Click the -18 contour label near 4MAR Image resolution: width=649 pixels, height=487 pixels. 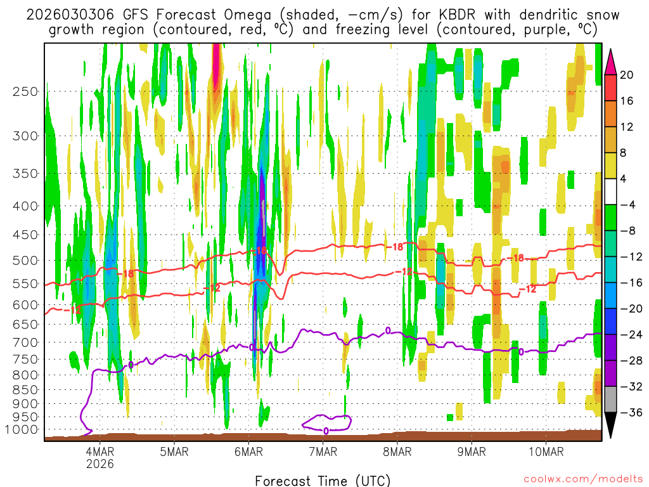(x=125, y=274)
